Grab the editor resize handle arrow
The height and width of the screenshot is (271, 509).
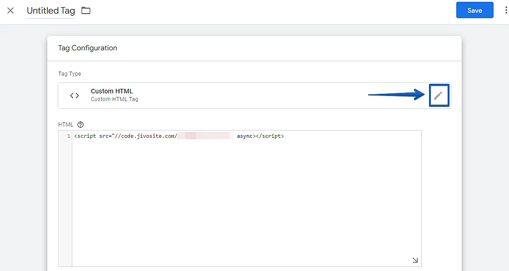[x=415, y=260]
